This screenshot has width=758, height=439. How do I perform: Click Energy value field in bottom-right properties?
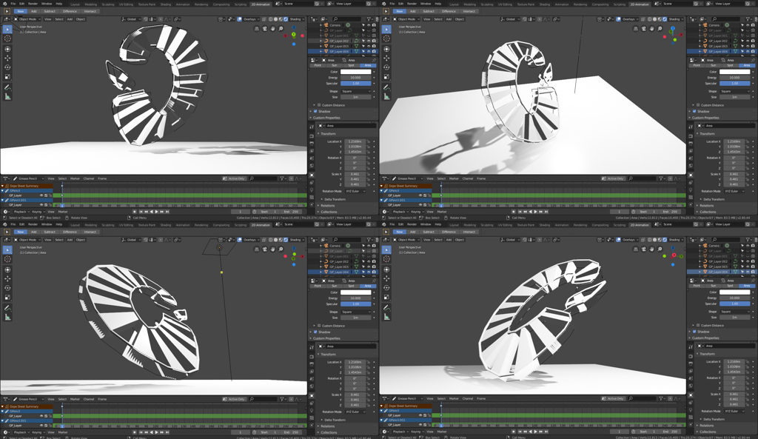(x=734, y=298)
